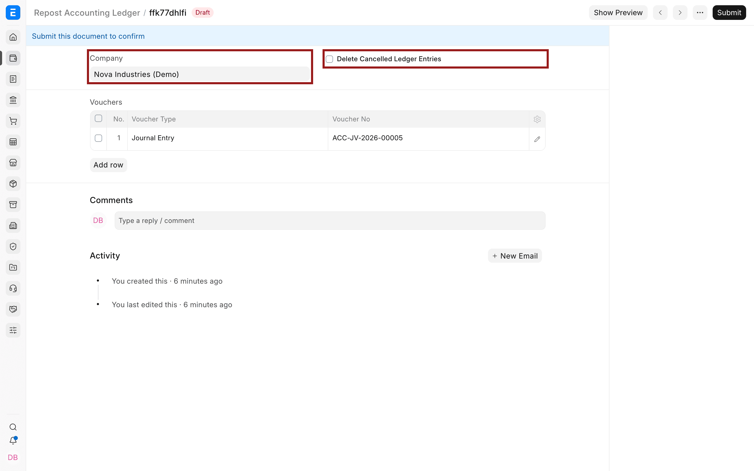Click the blue E app logo

tap(13, 13)
